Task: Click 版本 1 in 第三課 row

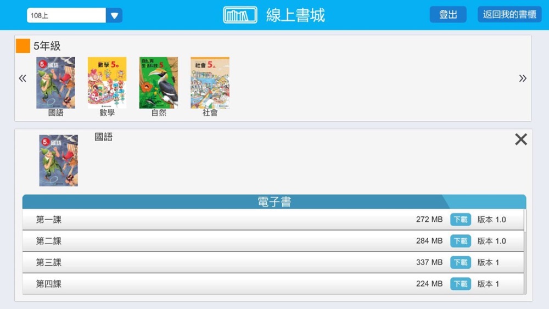Action: coord(488,262)
